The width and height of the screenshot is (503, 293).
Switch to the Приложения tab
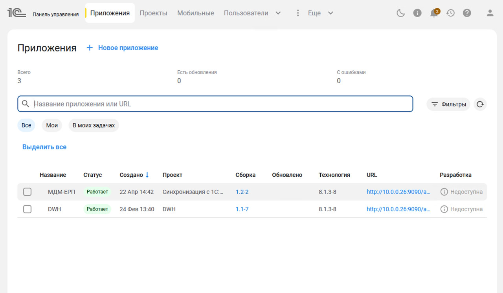(x=110, y=13)
